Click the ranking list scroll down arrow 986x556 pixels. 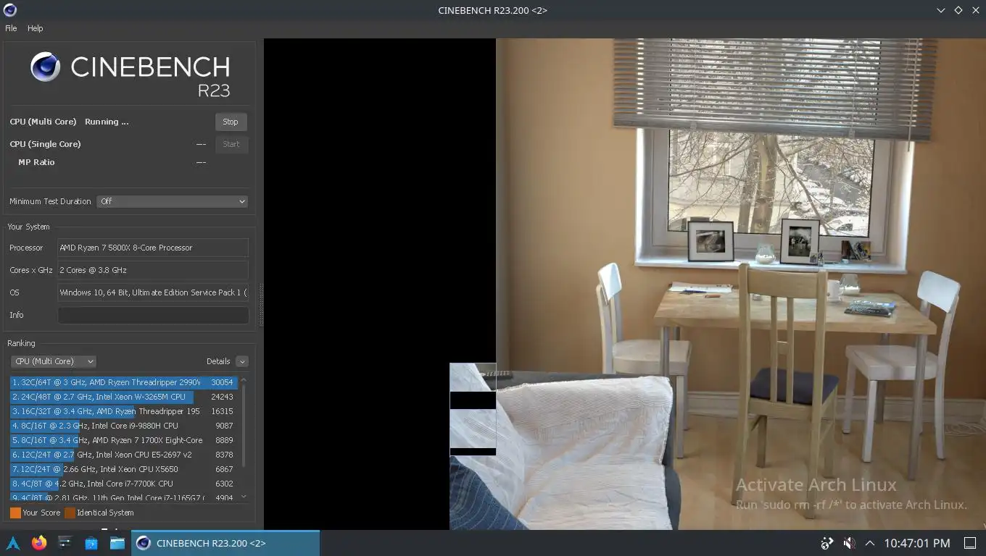pyautogui.click(x=244, y=497)
